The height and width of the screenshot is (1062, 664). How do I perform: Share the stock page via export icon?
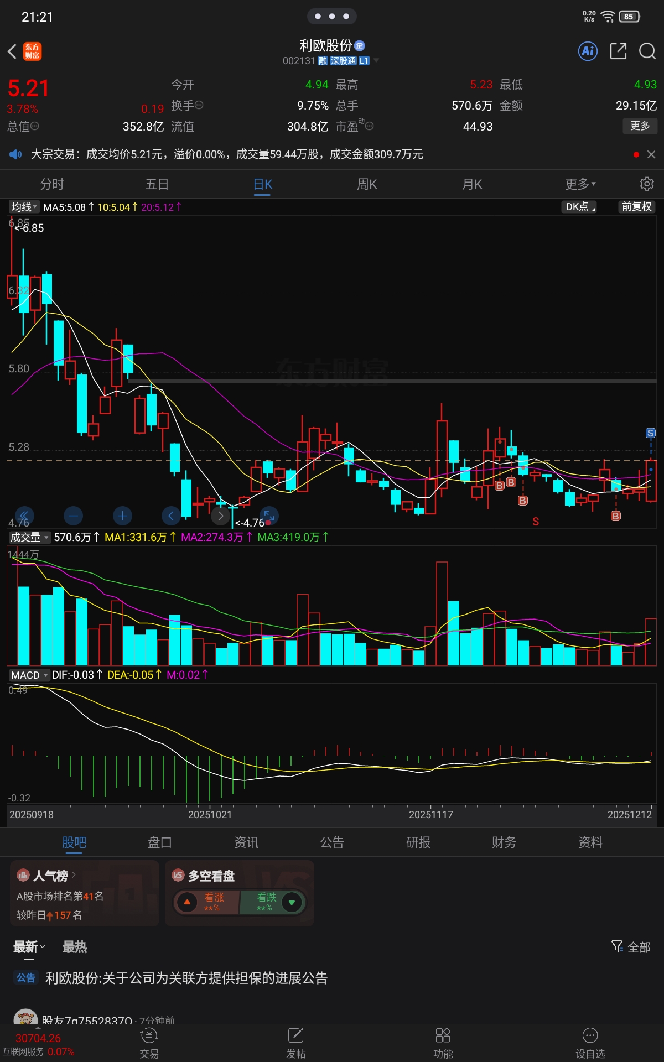[618, 51]
